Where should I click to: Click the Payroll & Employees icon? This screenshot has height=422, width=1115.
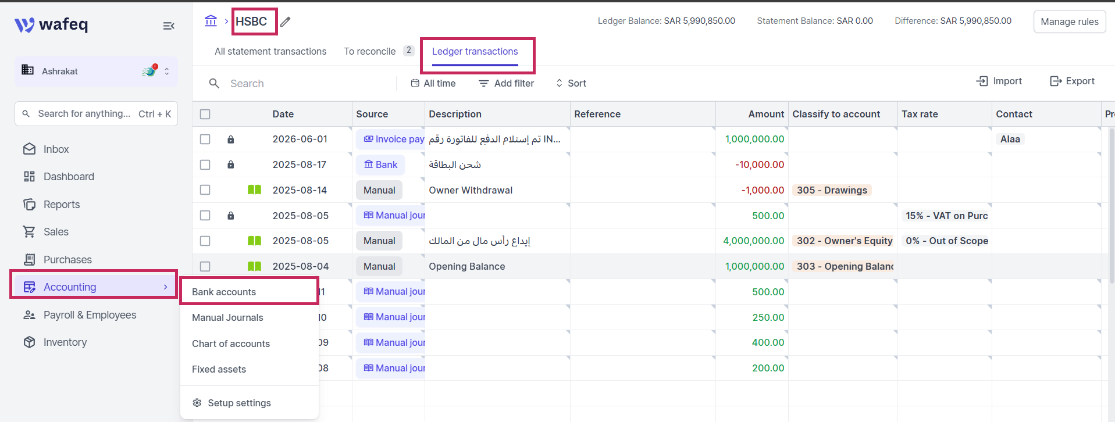pyautogui.click(x=29, y=315)
